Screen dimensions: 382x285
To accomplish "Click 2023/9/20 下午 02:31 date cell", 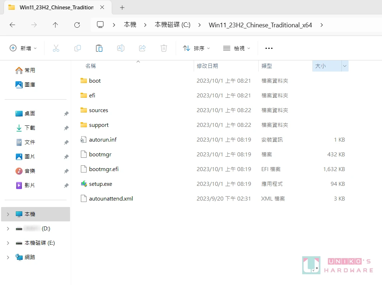I will coord(224,198).
